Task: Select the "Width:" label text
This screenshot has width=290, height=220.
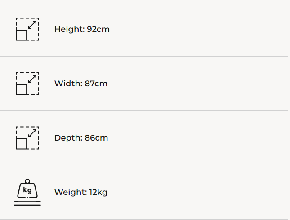Action: point(68,84)
